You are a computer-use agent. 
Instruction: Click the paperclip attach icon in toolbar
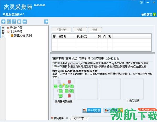click(x=14, y=21)
